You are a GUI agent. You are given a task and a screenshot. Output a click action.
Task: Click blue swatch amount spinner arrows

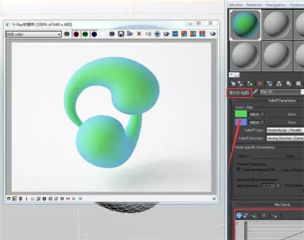point(263,123)
